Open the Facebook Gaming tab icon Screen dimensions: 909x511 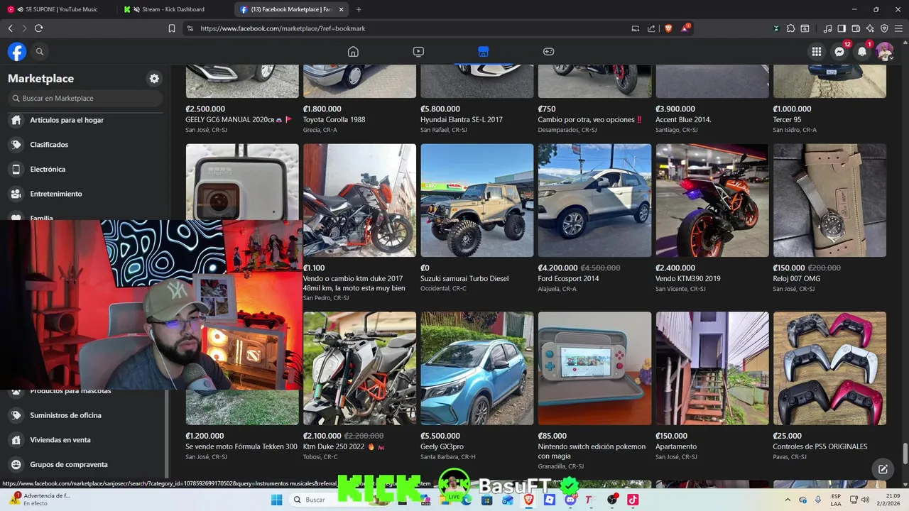[548, 52]
